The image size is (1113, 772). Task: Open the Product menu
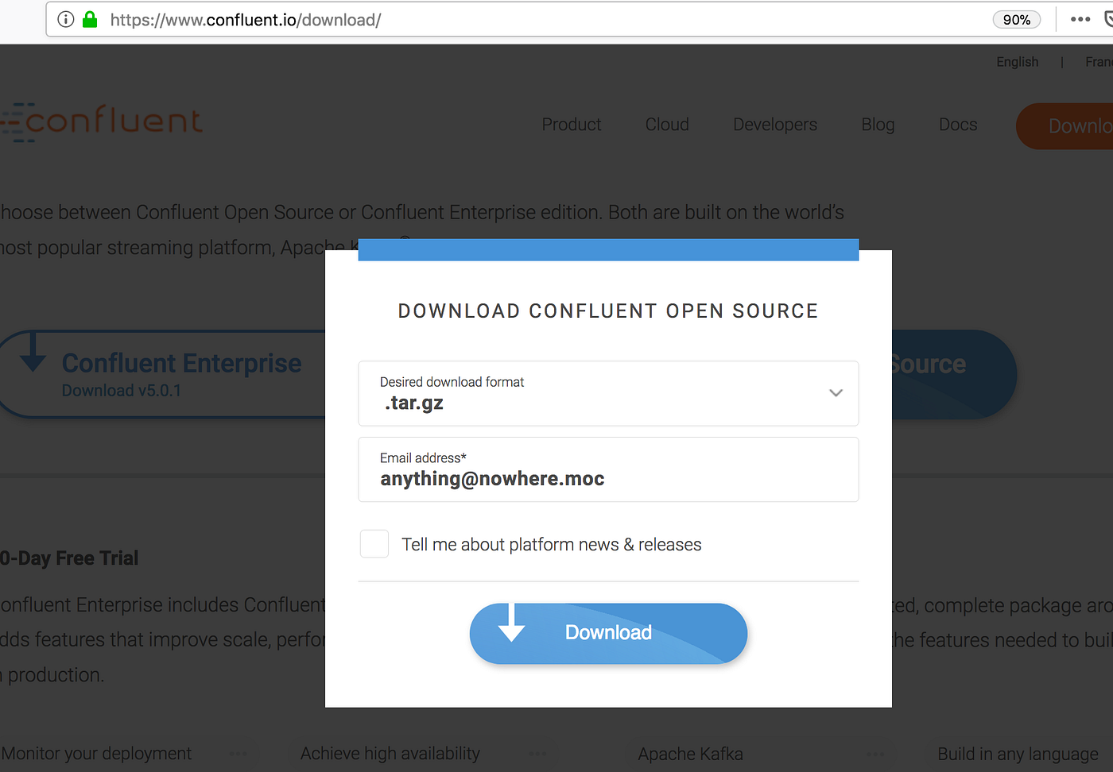coord(572,125)
